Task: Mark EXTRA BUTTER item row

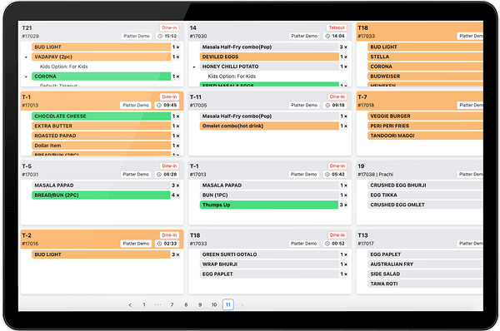Action: (102, 126)
